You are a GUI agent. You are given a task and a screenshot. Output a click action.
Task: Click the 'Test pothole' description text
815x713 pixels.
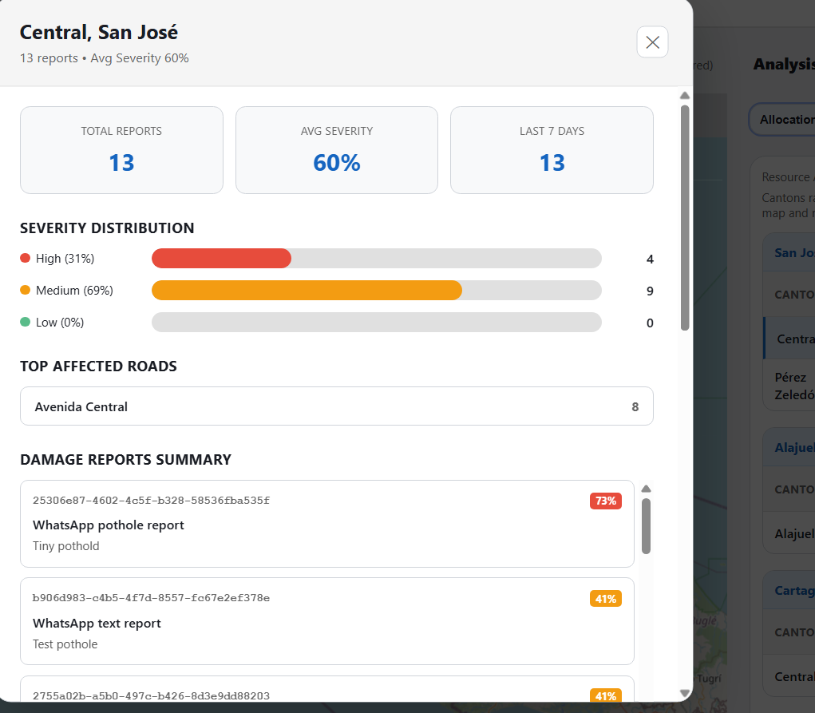[65, 644]
